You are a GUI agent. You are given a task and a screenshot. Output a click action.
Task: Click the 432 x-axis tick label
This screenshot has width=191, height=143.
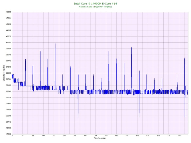pyautogui.click(x=106, y=136)
